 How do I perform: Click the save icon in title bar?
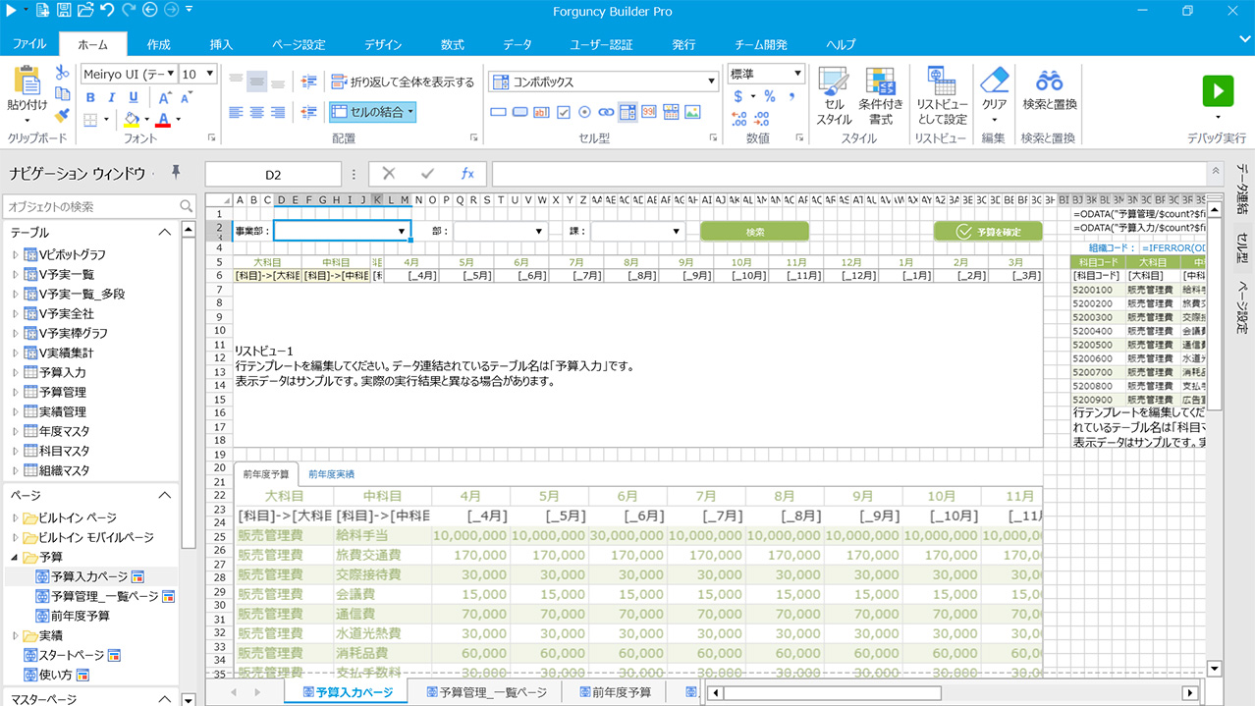coord(64,10)
